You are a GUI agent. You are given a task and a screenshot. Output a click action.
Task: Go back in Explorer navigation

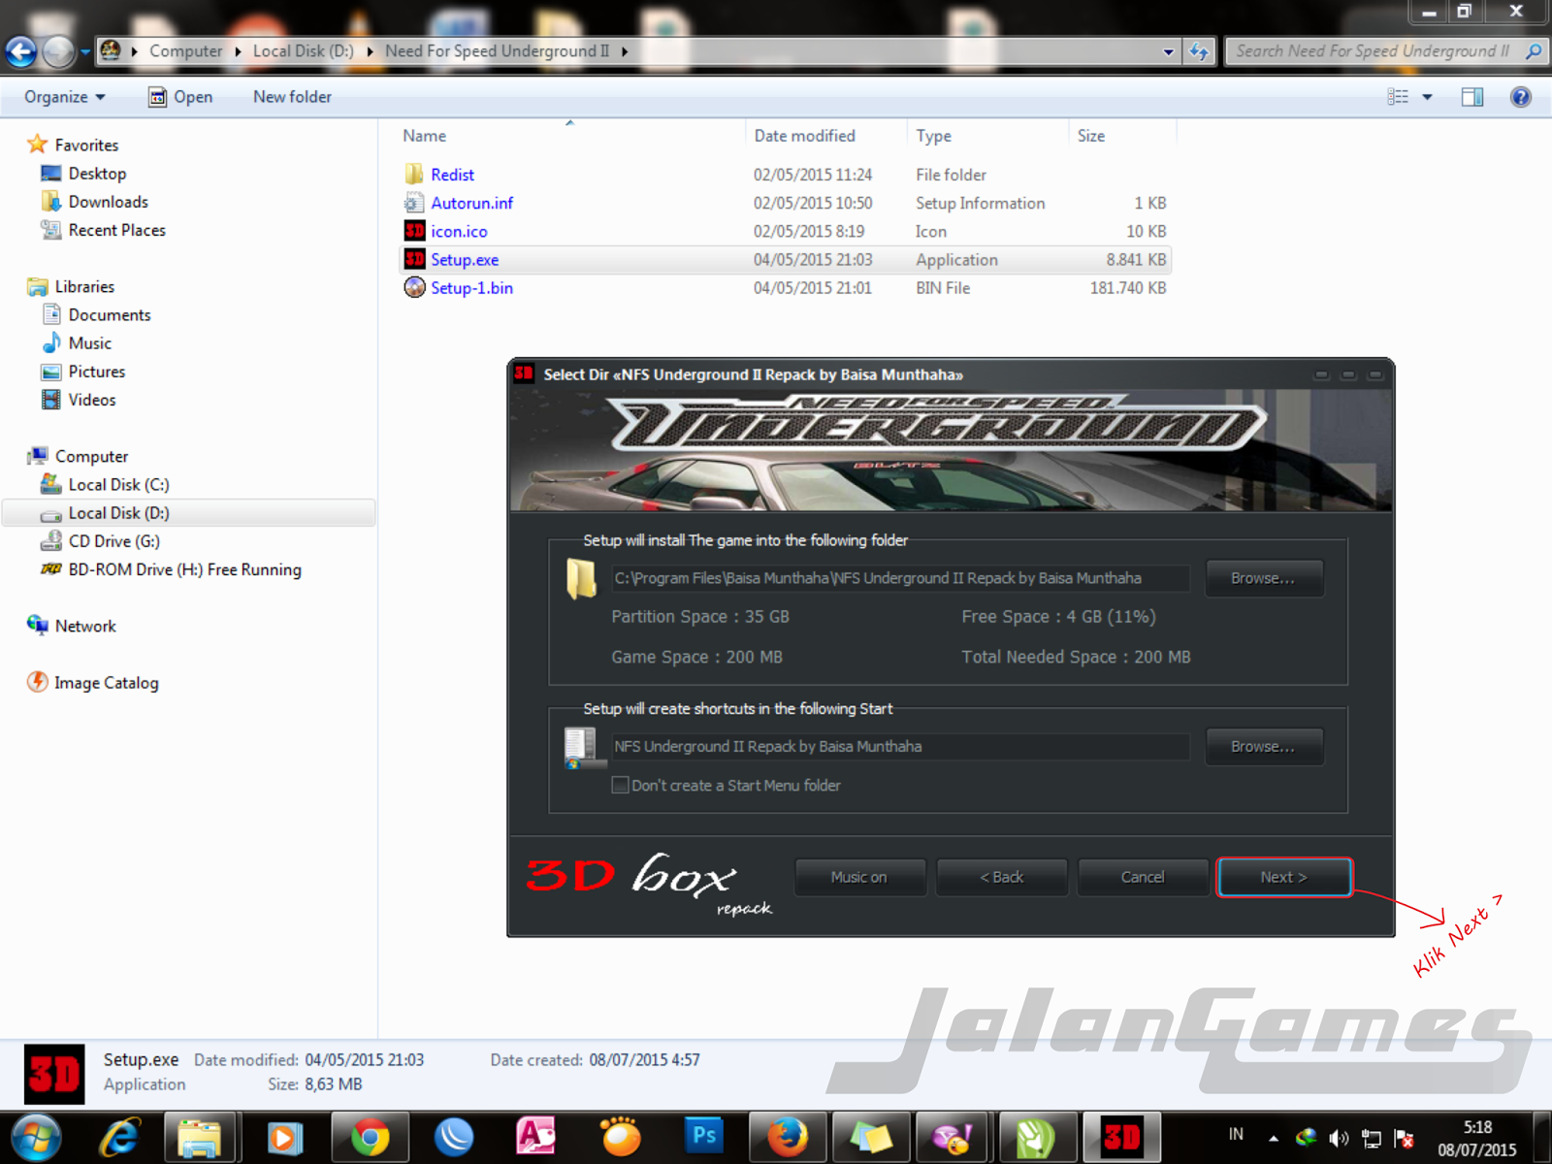(x=21, y=51)
